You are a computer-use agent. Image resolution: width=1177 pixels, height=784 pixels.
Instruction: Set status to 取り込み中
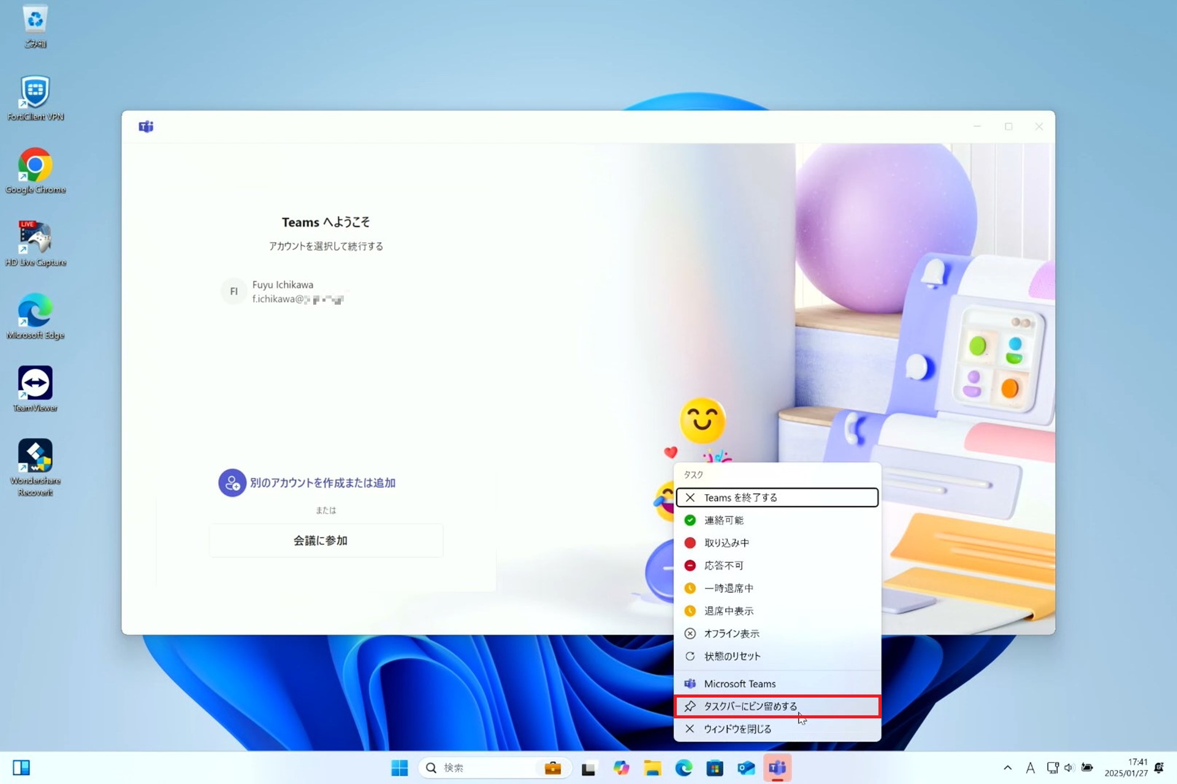click(777, 542)
